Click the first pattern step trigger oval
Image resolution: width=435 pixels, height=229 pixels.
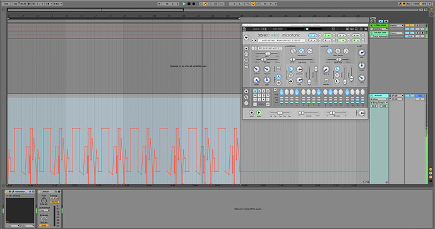point(282,92)
